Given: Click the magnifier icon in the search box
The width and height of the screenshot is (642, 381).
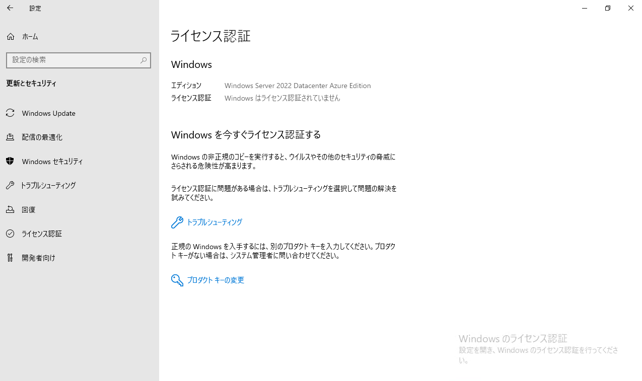Looking at the screenshot, I should 144,60.
